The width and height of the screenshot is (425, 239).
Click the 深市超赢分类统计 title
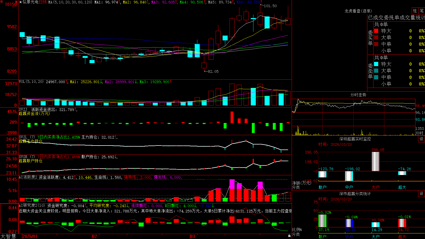pos(355,194)
